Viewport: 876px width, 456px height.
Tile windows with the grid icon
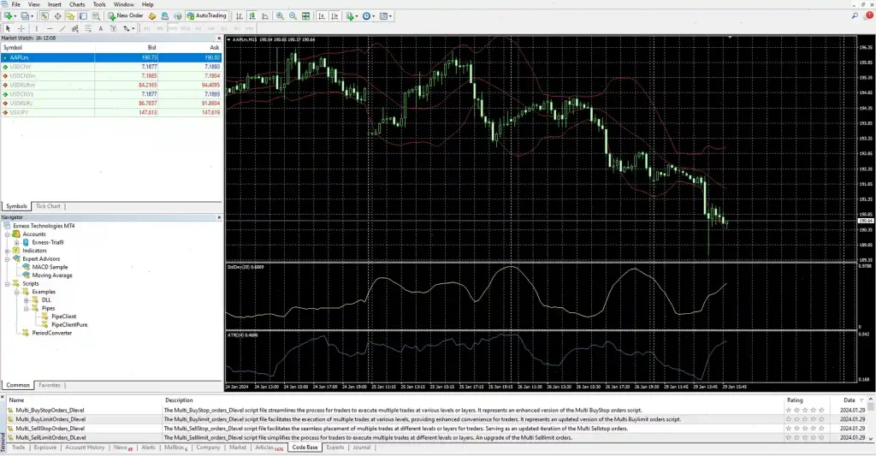(x=305, y=15)
